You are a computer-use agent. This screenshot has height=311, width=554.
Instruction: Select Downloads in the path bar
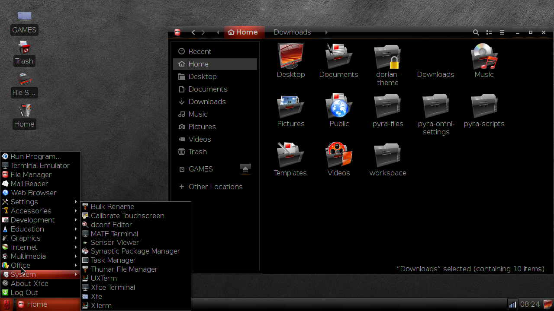coord(292,32)
